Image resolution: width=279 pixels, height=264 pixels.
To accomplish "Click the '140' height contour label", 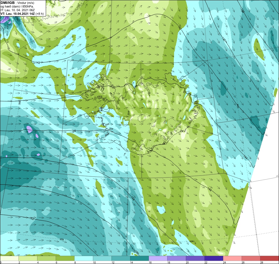I will (x=224, y=39).
